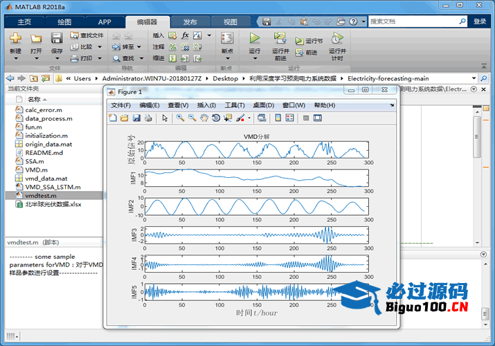Switch to the APP ribbon tab
Image resolution: width=495 pixels, height=346 pixels.
point(104,21)
